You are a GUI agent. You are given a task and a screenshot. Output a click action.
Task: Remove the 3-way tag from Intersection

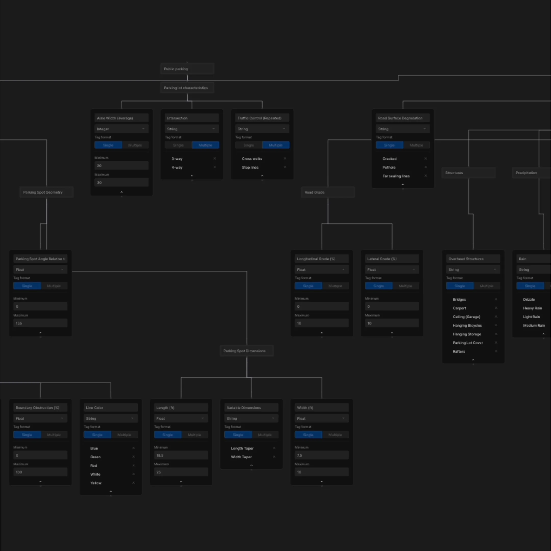click(214, 158)
